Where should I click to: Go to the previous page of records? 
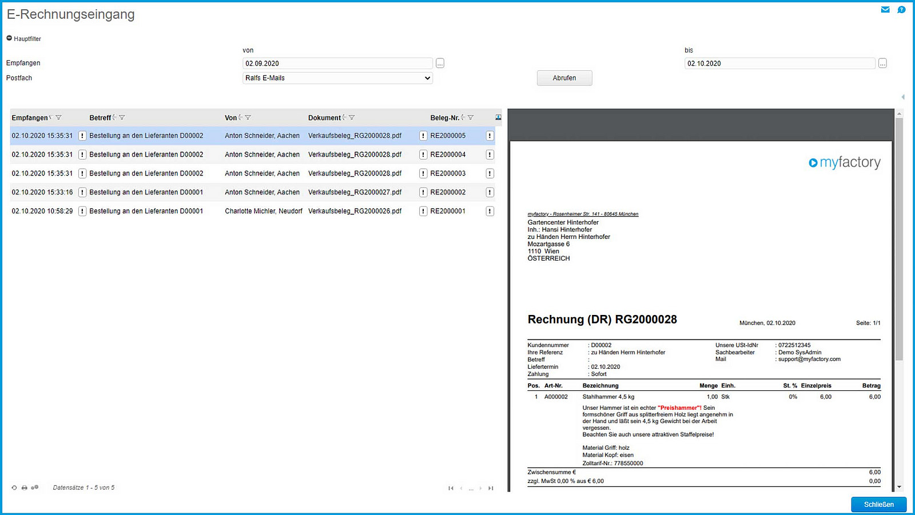tap(461, 488)
